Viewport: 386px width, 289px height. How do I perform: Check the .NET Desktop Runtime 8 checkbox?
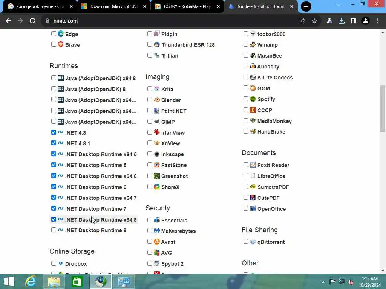click(54, 230)
